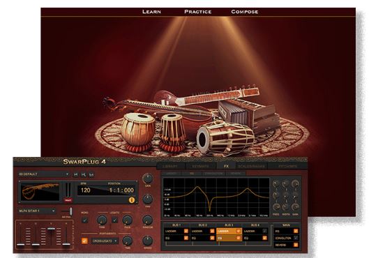Viewport: 369px width, 258px height.
Task: Click the sitar instrument thumbnail image
Action: (x=40, y=192)
